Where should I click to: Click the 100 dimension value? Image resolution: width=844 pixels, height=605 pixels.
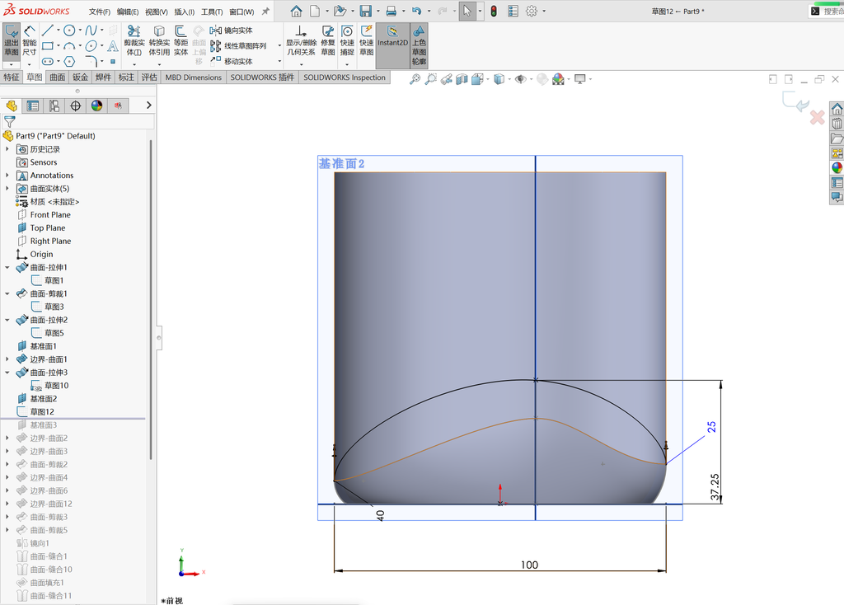(529, 565)
